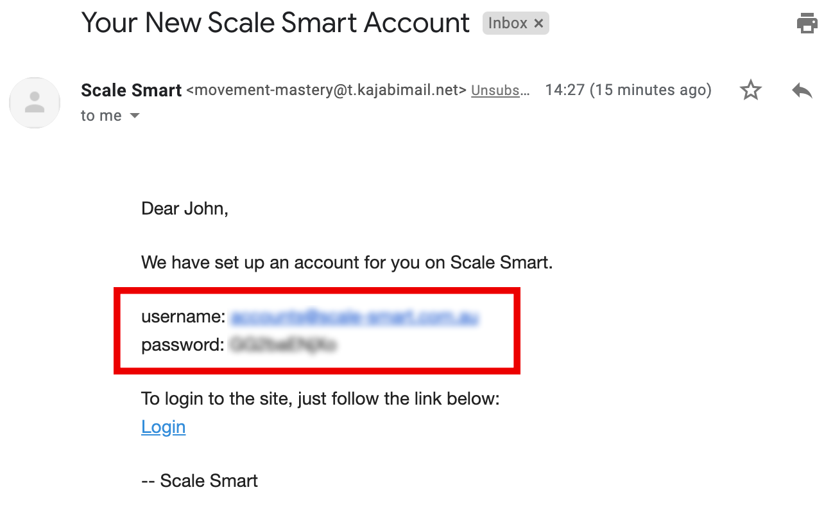The image size is (833, 510).
Task: Click the sender name Scale Smart
Action: (x=131, y=91)
